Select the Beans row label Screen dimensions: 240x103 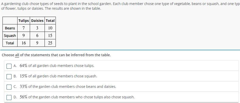10,28
